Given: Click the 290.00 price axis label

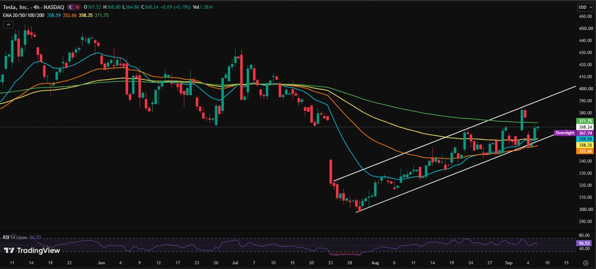Looking at the screenshot, I should click(585, 221).
